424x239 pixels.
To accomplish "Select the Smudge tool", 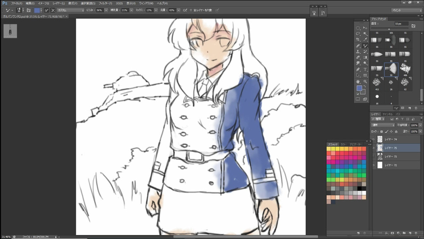I will [x=358, y=63].
